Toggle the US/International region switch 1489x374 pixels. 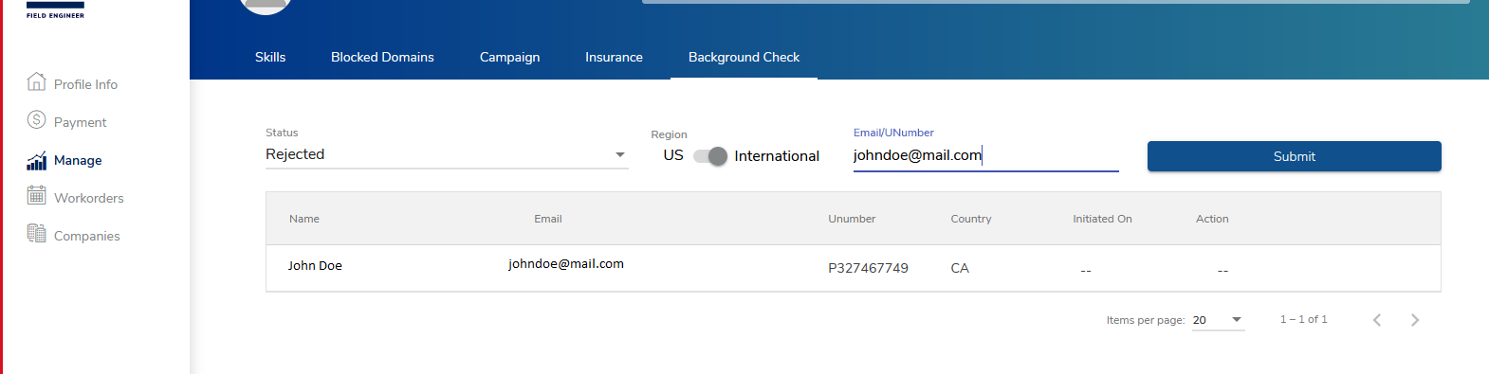709,156
